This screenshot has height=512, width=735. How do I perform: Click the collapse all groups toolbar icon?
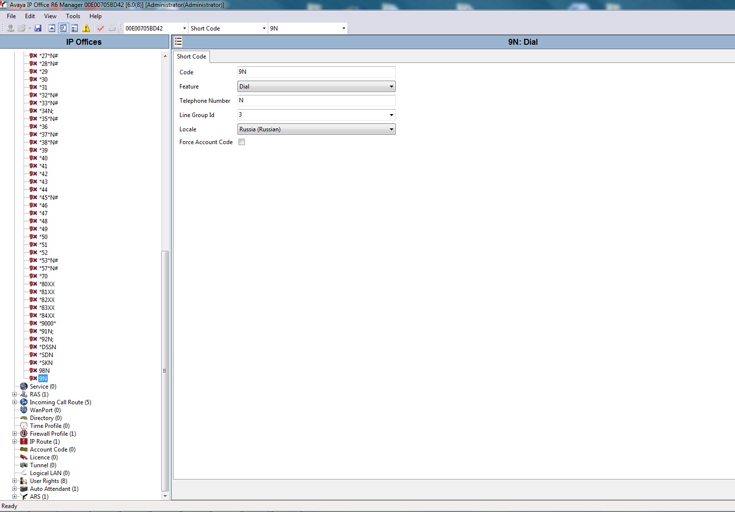click(52, 29)
